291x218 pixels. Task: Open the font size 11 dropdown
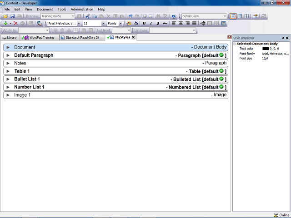tap(103, 23)
